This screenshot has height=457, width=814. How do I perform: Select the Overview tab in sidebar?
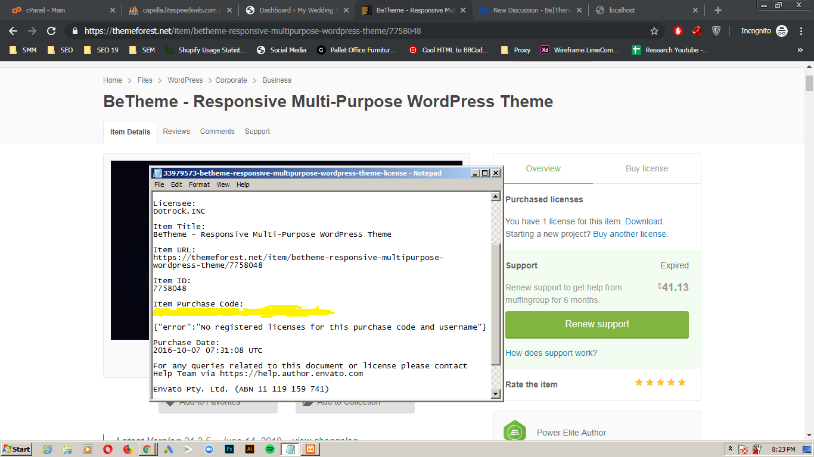tap(543, 168)
